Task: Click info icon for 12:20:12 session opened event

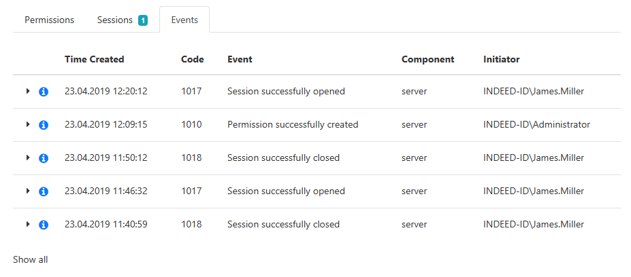Action: click(x=44, y=92)
